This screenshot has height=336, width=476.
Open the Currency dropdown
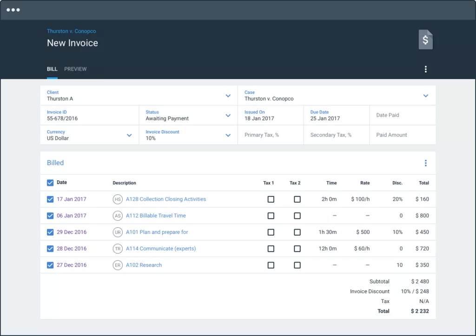(90, 135)
